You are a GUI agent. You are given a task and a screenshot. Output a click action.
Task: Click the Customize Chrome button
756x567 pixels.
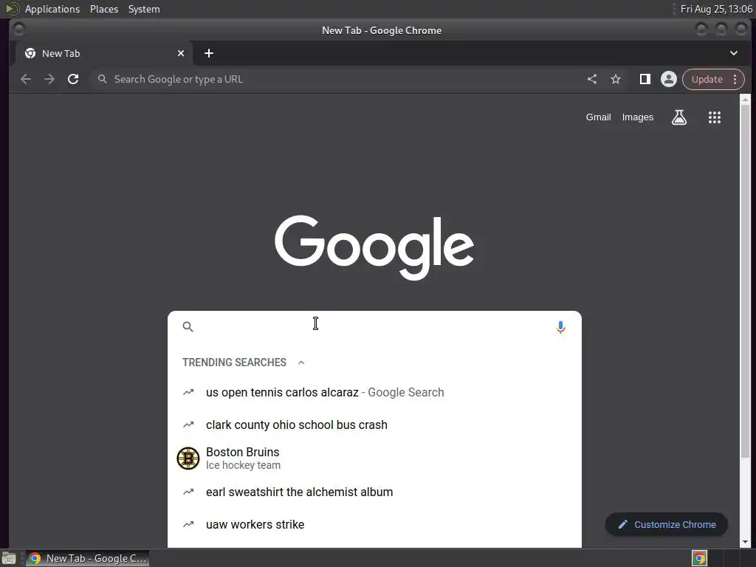(667, 524)
